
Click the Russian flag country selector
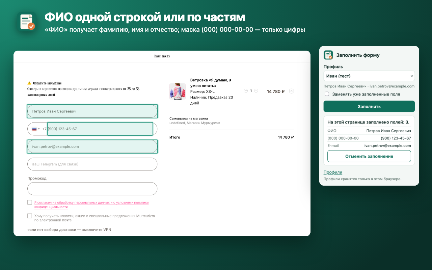point(36,129)
